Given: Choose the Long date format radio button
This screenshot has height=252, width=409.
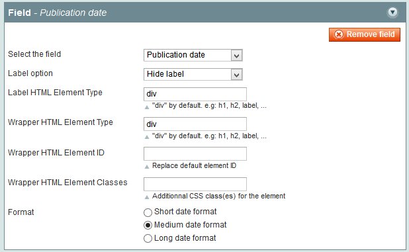Looking at the screenshot, I should tap(148, 238).
